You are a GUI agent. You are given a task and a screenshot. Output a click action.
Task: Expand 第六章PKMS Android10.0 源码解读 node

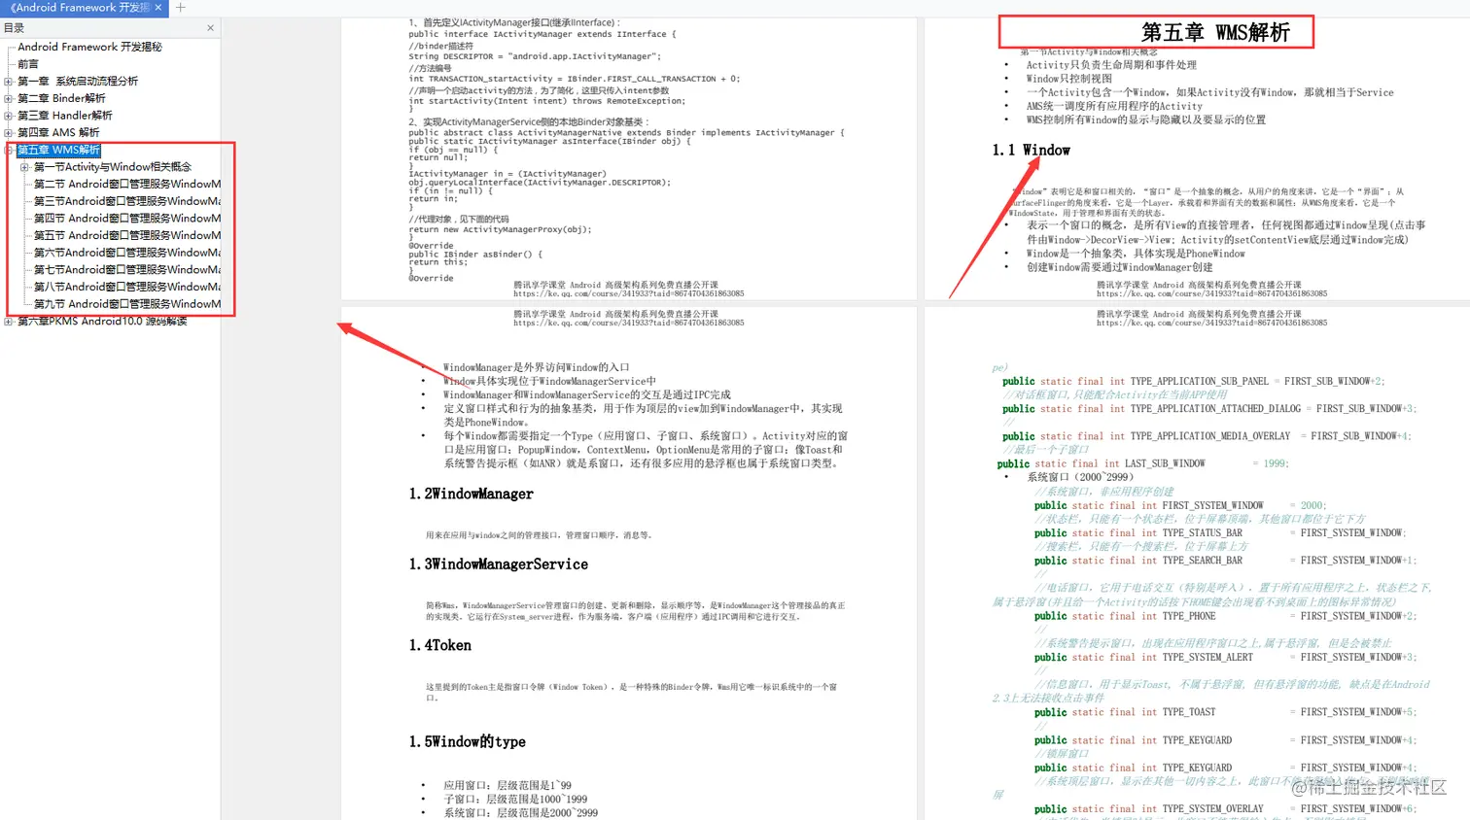pos(9,321)
